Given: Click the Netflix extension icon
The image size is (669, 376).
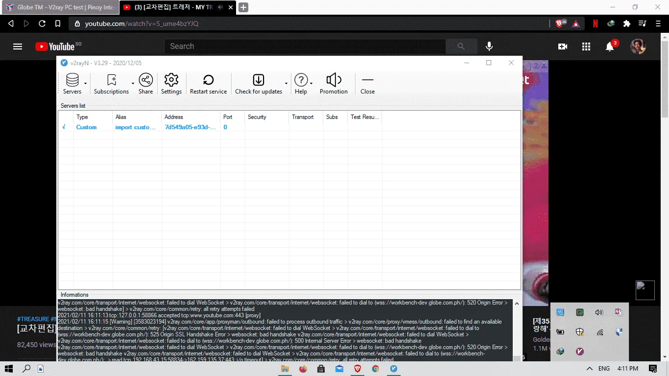Looking at the screenshot, I should click(x=596, y=23).
